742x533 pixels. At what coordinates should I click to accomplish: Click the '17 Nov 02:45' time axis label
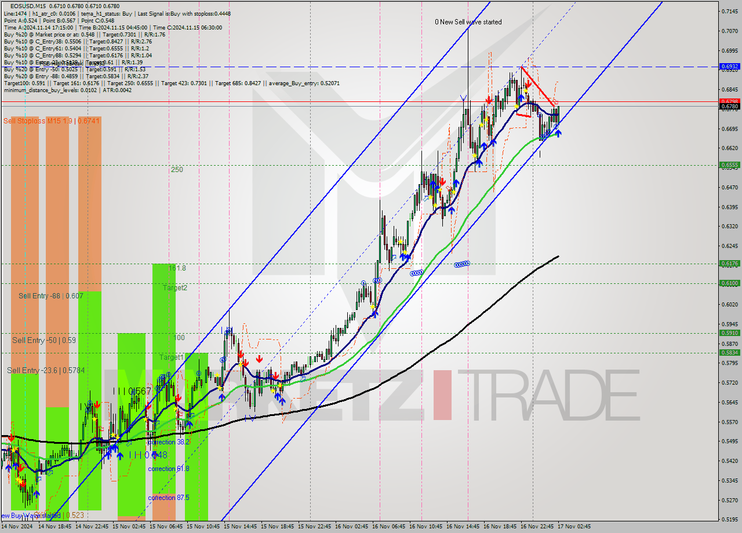coord(574,527)
